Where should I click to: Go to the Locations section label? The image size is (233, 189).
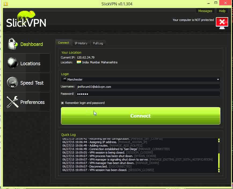tap(30, 64)
